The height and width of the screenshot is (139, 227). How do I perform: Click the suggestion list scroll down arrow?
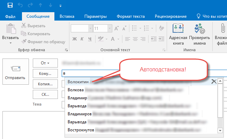pos(220,131)
